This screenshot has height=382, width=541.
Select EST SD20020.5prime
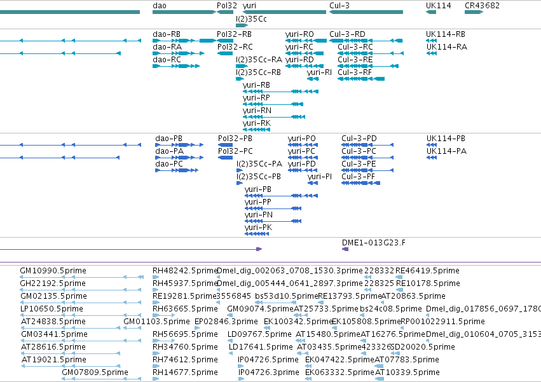coord(395,353)
